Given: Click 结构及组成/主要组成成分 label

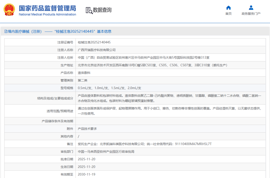Looking at the screenshot, I should click(55, 98).
